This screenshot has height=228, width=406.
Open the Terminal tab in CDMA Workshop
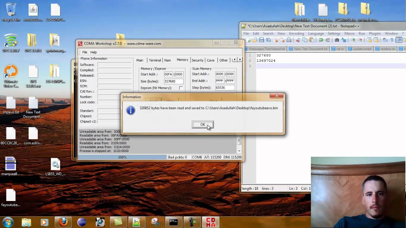pyautogui.click(x=155, y=60)
